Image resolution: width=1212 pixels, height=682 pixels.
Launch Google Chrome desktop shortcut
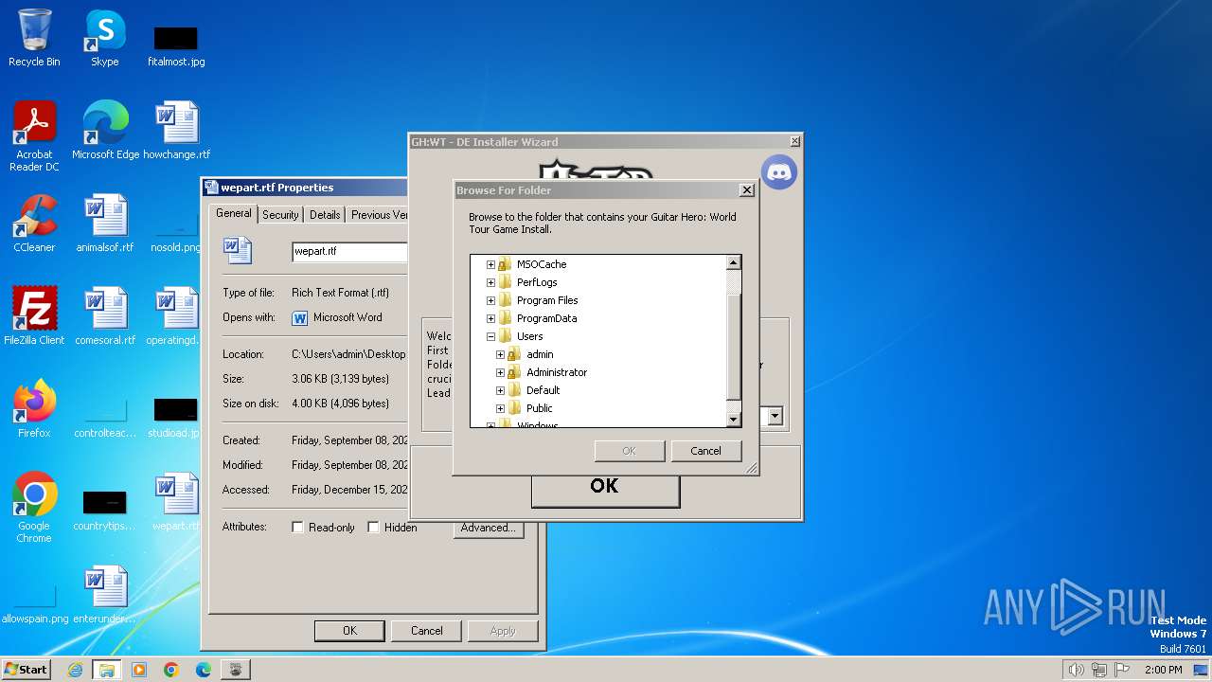tap(34, 508)
